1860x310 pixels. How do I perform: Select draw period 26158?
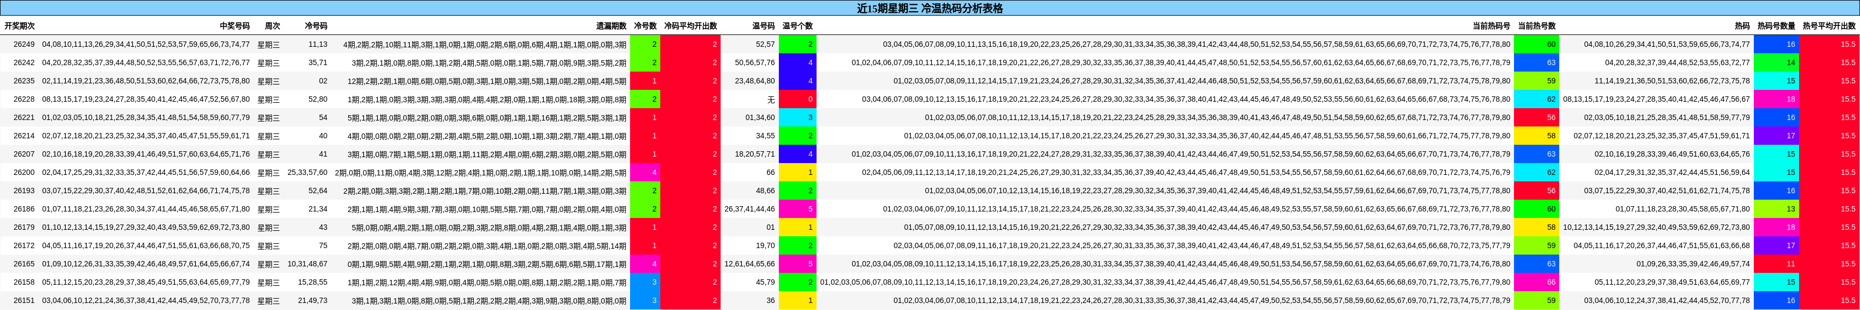tap(24, 283)
